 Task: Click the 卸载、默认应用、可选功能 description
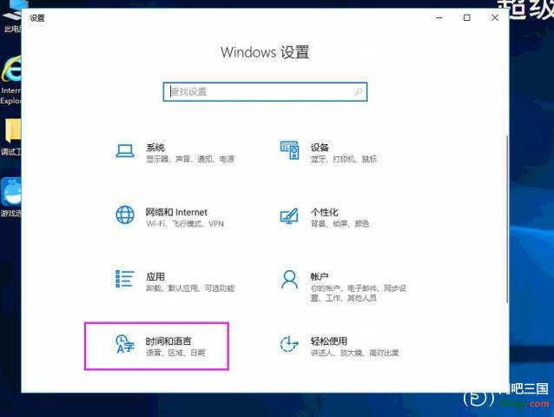pos(190,288)
